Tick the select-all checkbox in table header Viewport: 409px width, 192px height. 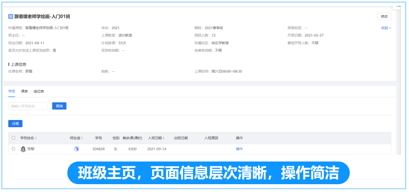(x=14, y=138)
